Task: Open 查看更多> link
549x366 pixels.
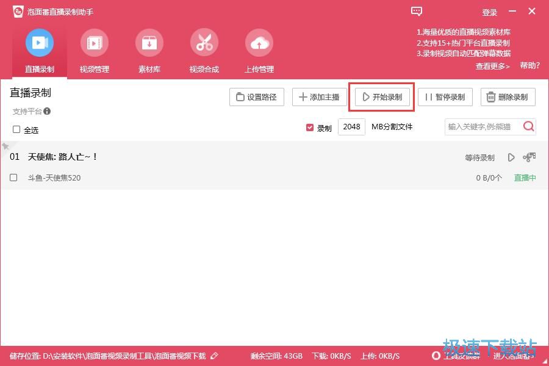Action: click(492, 66)
